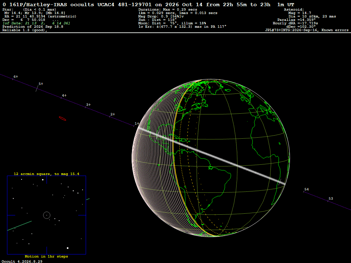Screen dimensions: 351x263
Task: Select the 2+ time tick on track
Action: tap(112, 114)
